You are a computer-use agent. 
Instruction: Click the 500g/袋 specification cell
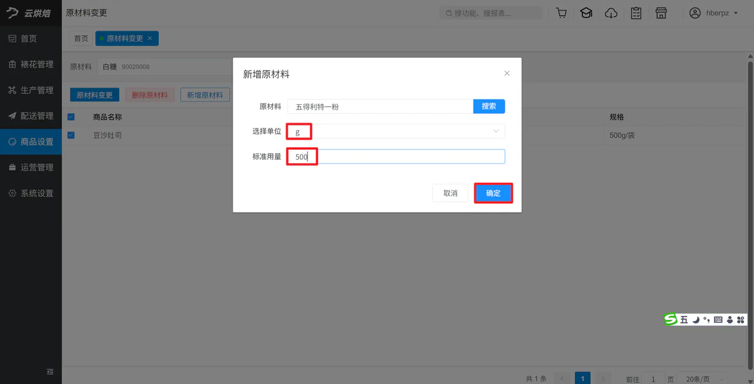coord(622,135)
